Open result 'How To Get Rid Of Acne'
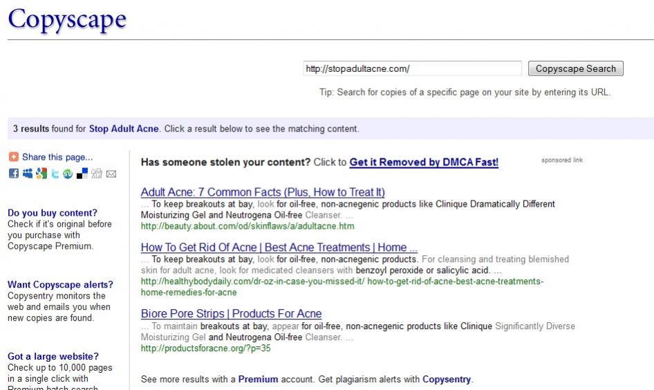Image resolution: width=654 pixels, height=390 pixels. [x=279, y=248]
